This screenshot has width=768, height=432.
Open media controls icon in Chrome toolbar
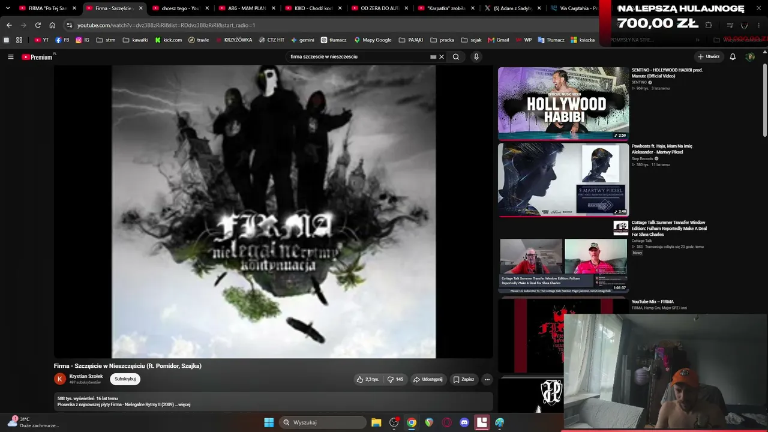(x=730, y=25)
